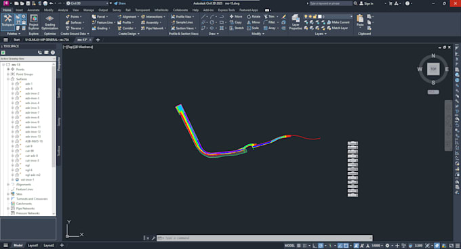Launch Project Explorer from the ribbon
The image size is (461, 249).
click(x=33, y=22)
